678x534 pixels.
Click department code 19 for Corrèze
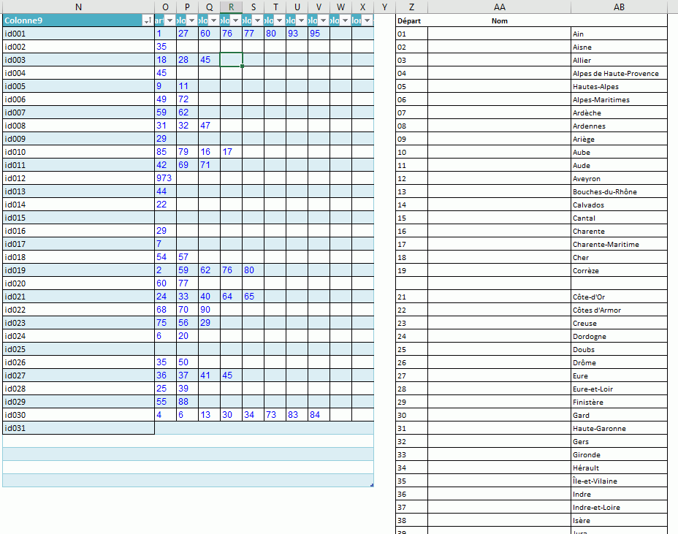point(411,271)
